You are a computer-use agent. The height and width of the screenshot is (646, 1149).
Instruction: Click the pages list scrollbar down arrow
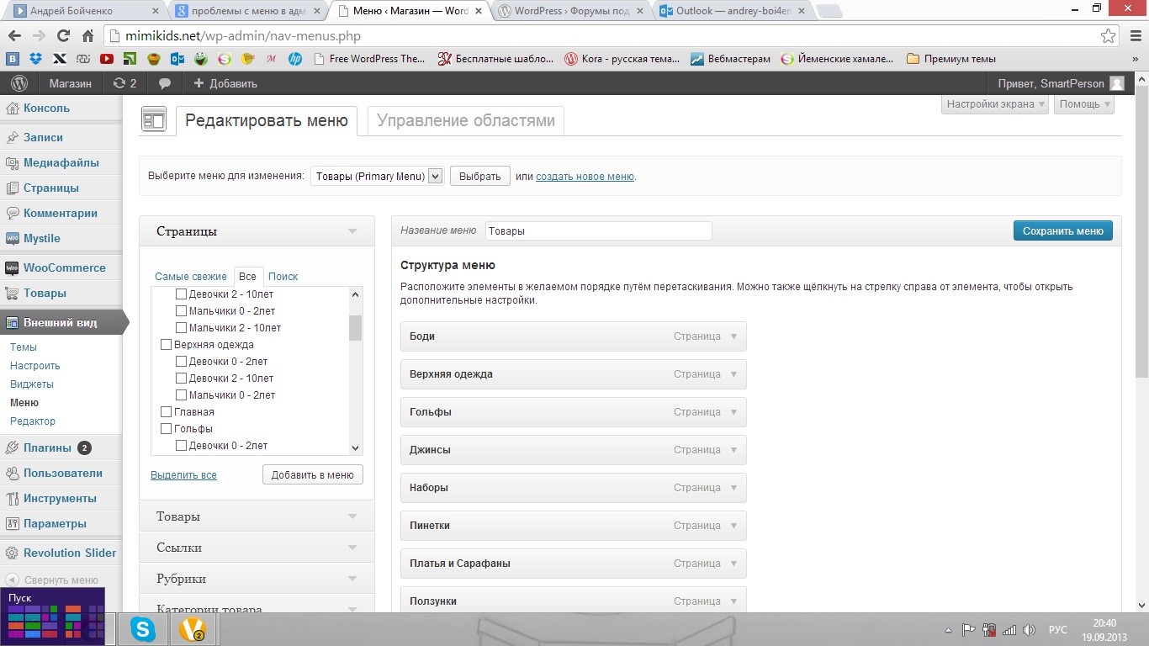[355, 448]
